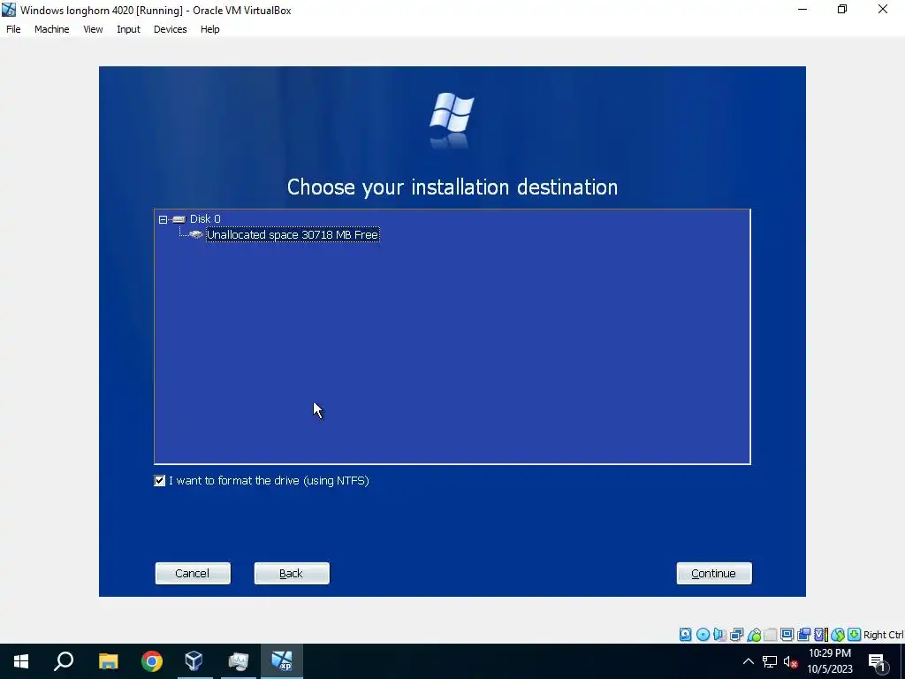Select Unallocated space 30718 MB Free
905x679 pixels.
click(292, 234)
